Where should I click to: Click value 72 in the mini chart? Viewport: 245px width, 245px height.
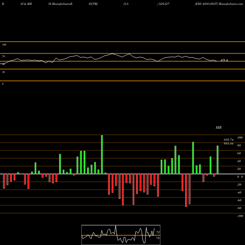point(158,232)
